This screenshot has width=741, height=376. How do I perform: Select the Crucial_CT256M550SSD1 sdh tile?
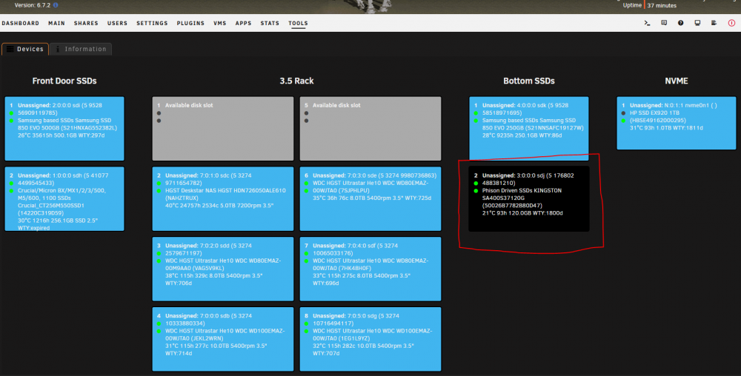[x=64, y=198]
